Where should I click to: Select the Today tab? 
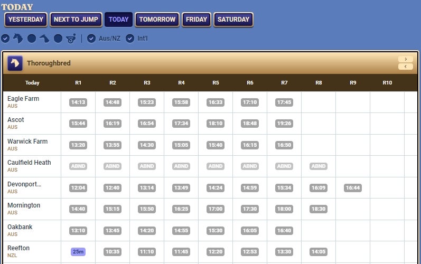(119, 20)
